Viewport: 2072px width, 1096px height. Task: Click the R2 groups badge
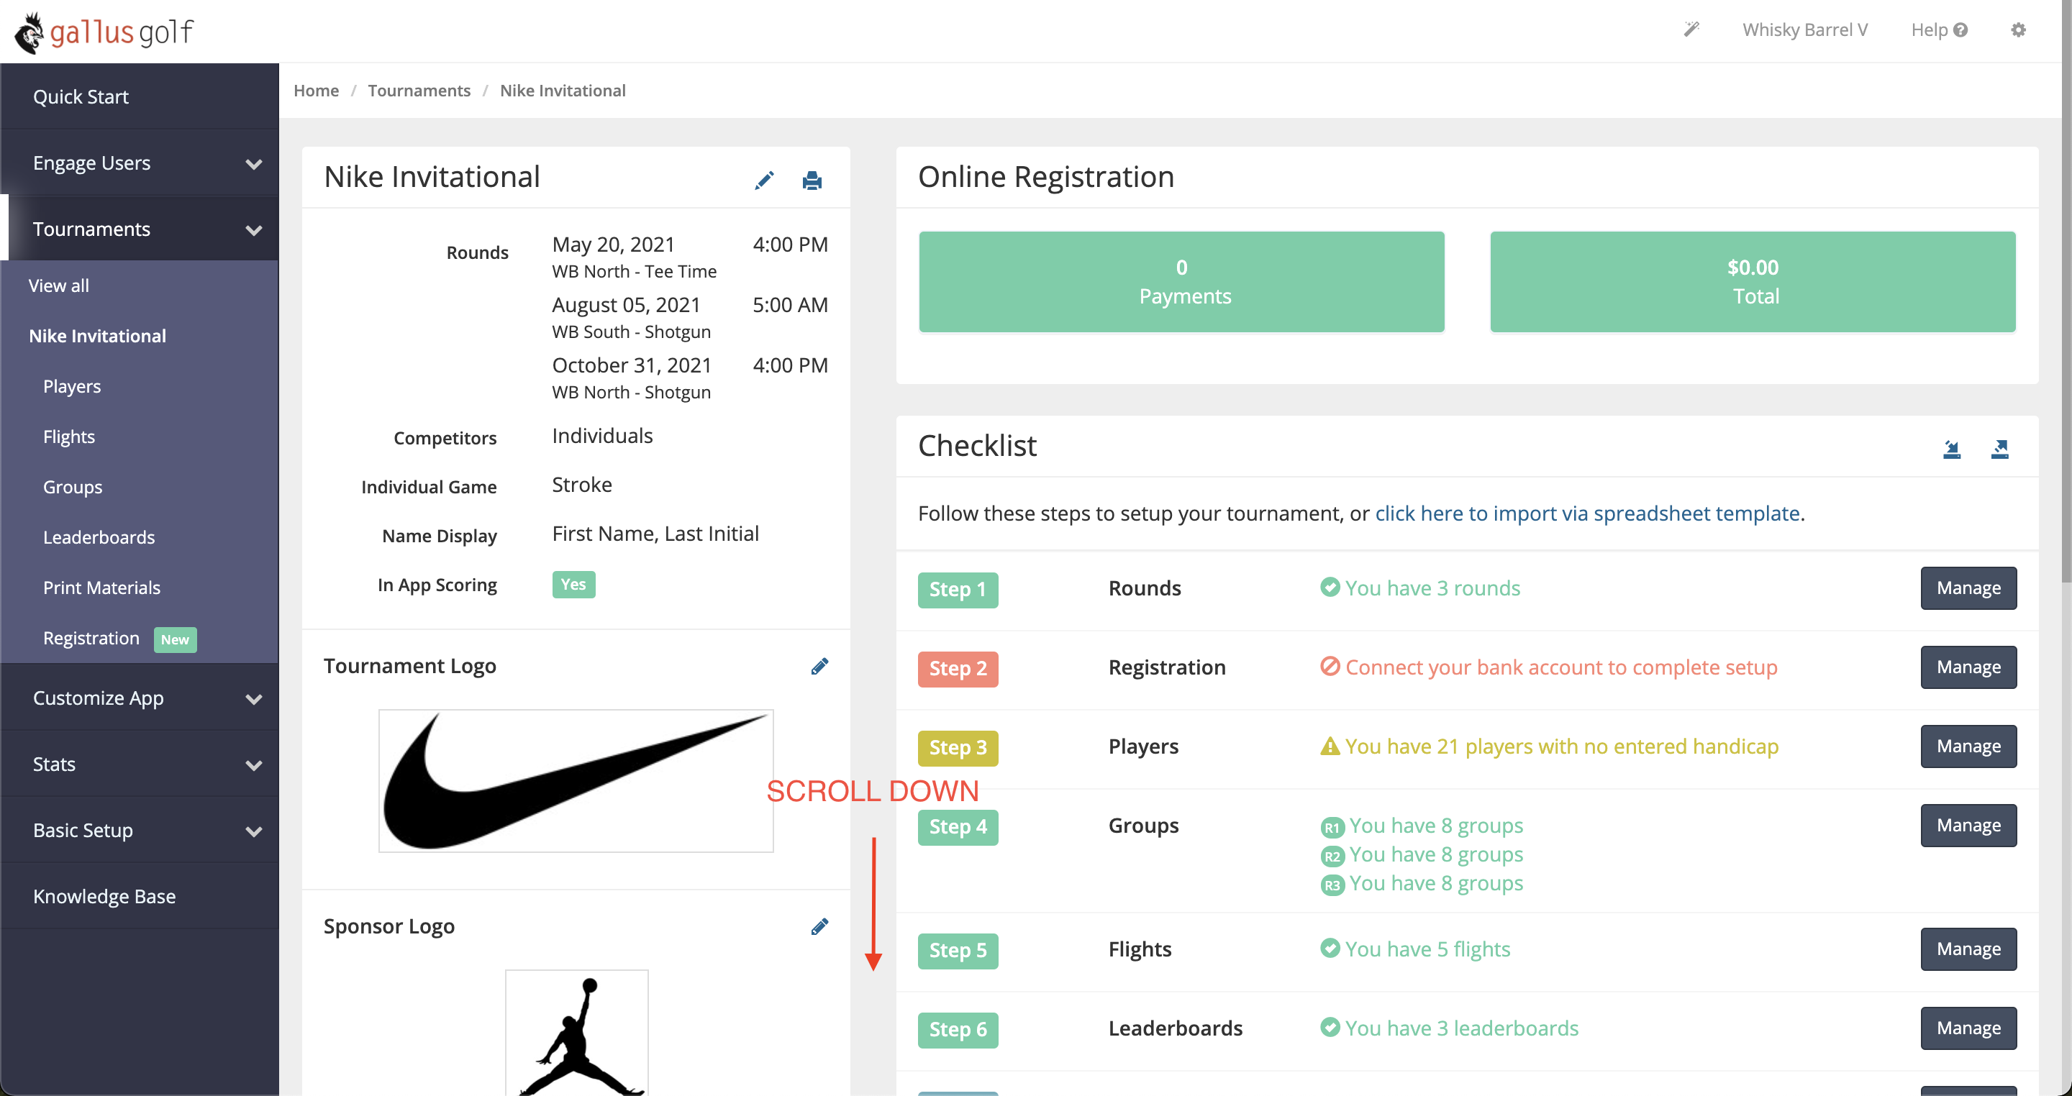coord(1332,857)
